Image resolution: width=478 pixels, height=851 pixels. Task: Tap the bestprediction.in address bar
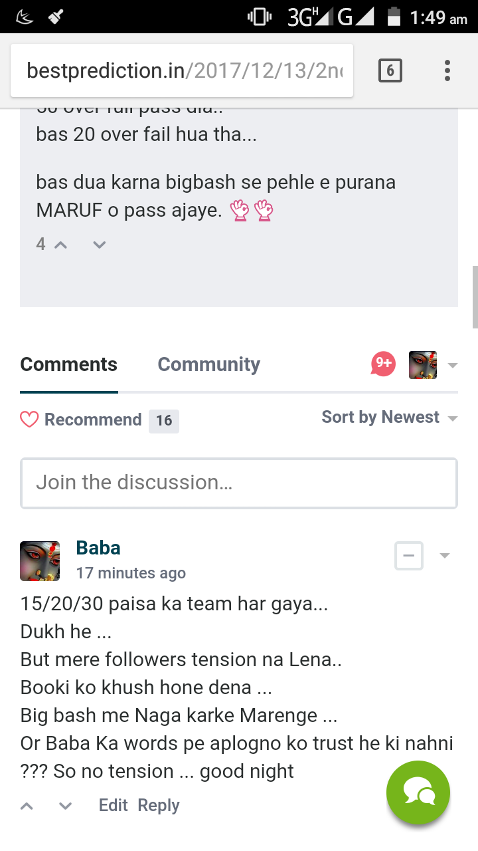[x=182, y=70]
